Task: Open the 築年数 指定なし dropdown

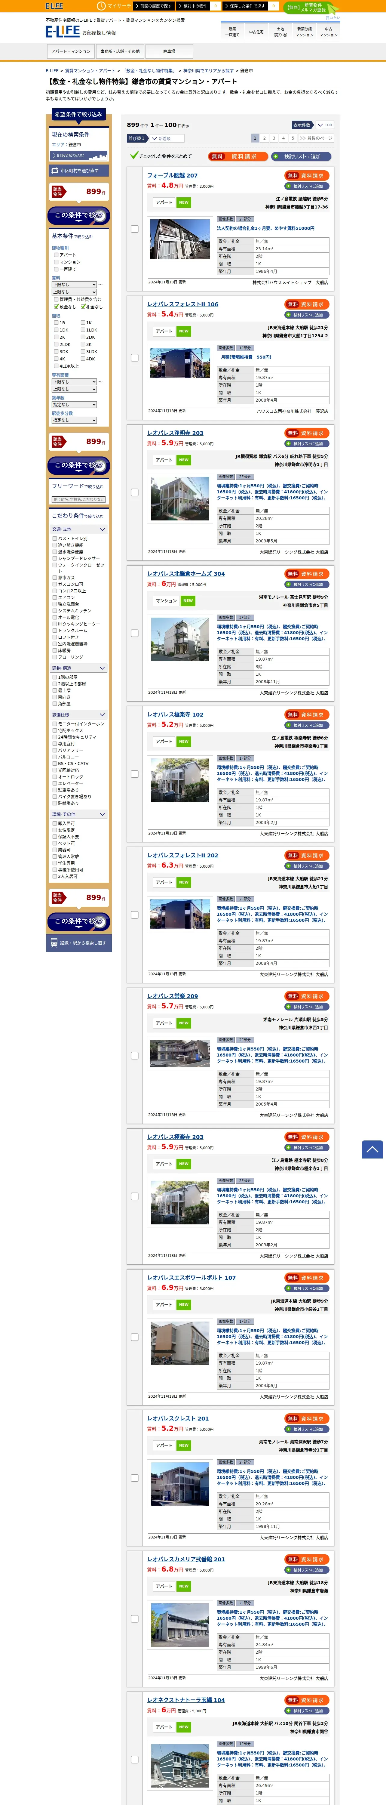Action: [x=74, y=404]
